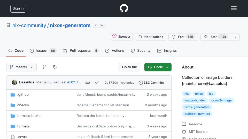Open the Pull requests tab
The image size is (248, 139).
point(81,51)
